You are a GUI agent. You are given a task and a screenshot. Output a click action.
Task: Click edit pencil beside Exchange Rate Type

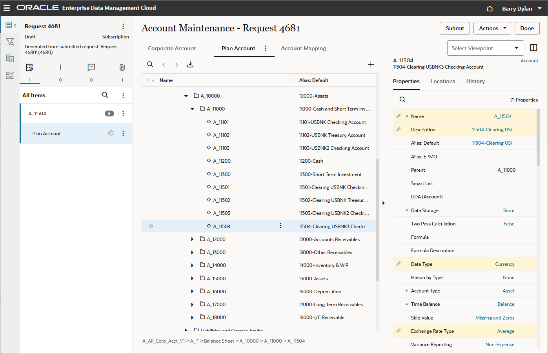(x=399, y=331)
